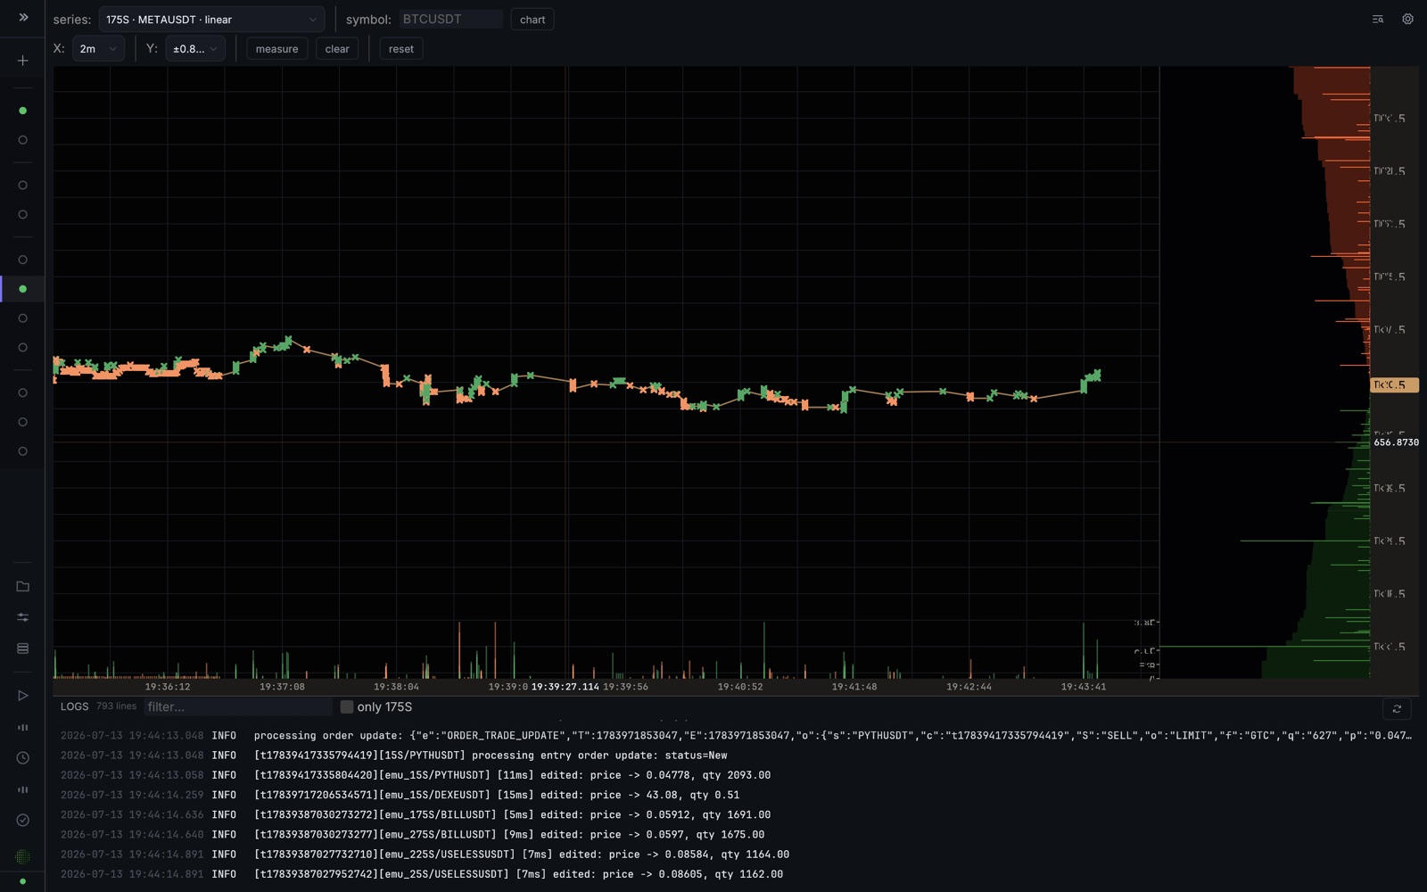Click the 656.8730 price label on the axis
The image size is (1427, 892).
click(1396, 442)
